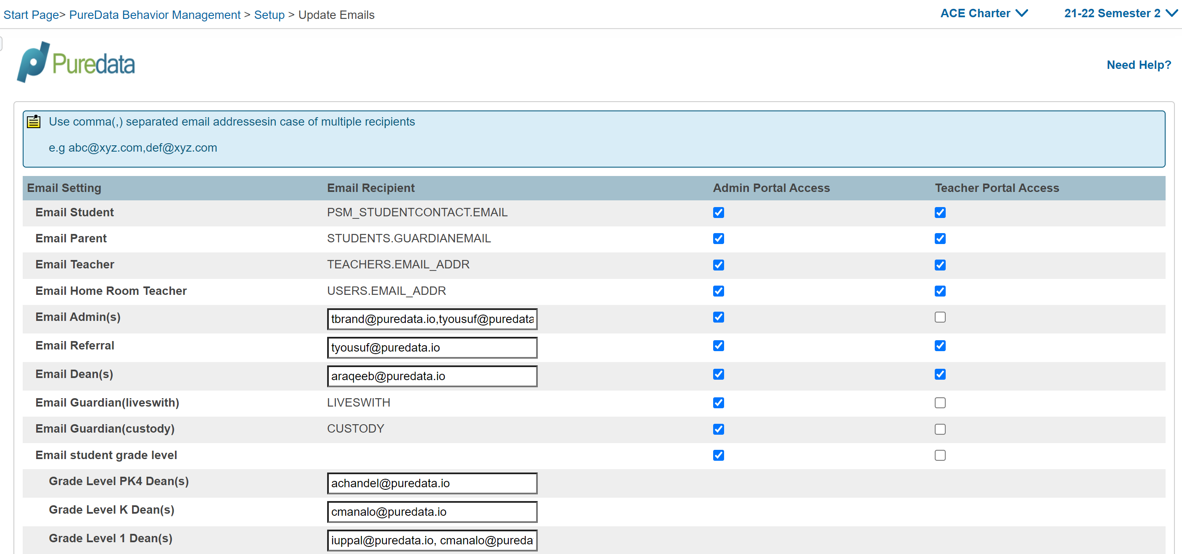Check Teacher Portal Access for Email Guardian(liveswith)
The height and width of the screenshot is (554, 1182).
(x=940, y=403)
